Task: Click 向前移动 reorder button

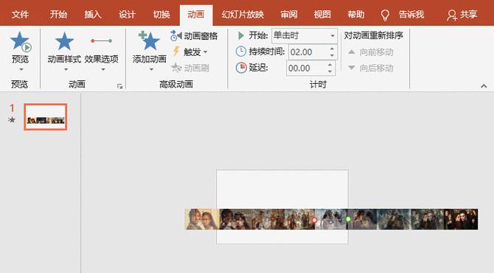Action: [x=370, y=52]
